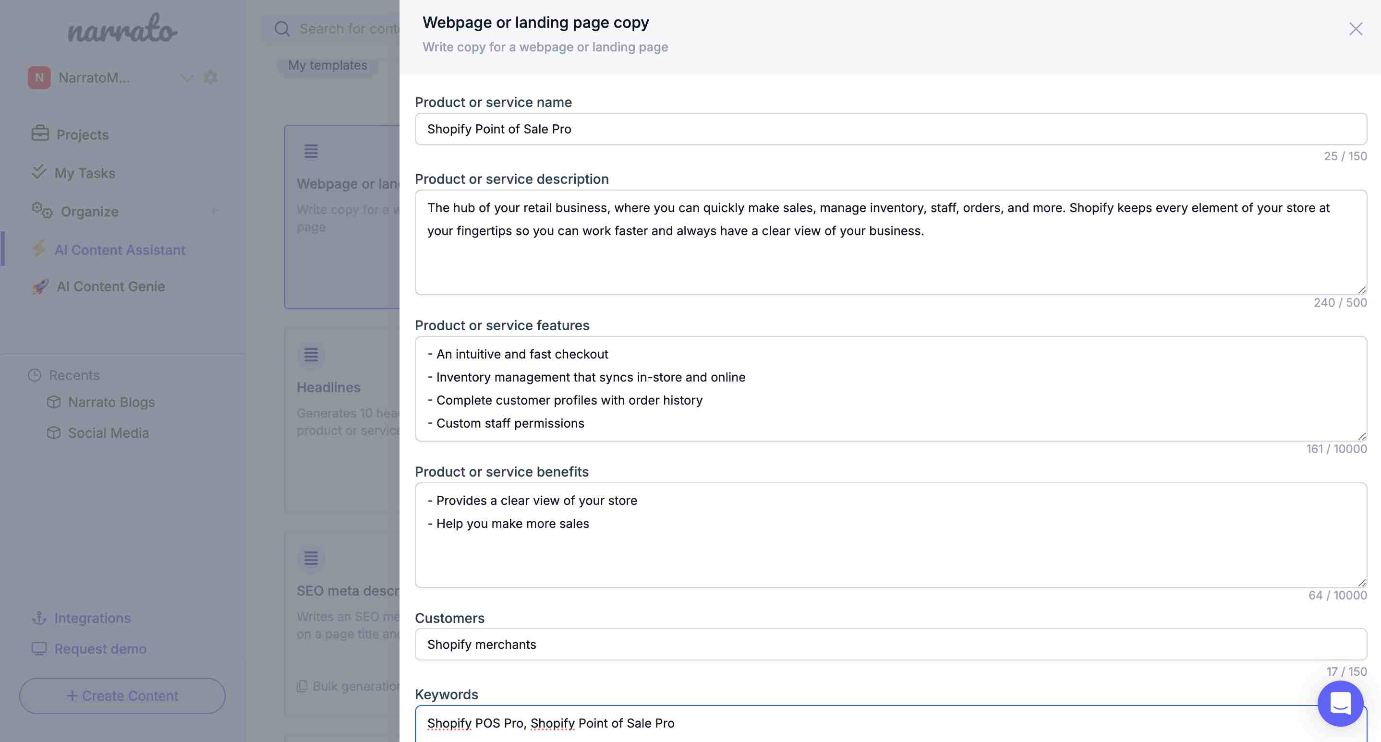1381x742 pixels.
Task: Expand the Organize submenu arrow
Action: pos(216,211)
